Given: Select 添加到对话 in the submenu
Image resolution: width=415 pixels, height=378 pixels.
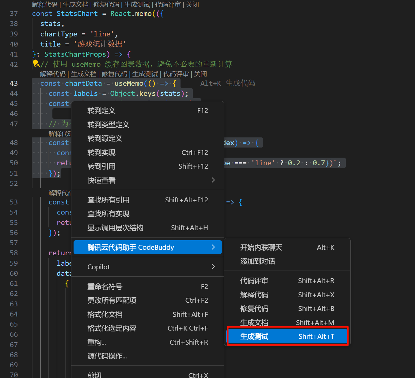Looking at the screenshot, I should coord(257,261).
